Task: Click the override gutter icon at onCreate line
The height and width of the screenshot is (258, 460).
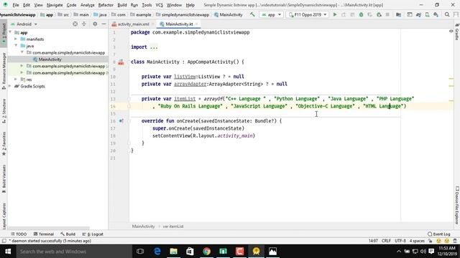Action: coord(121,121)
